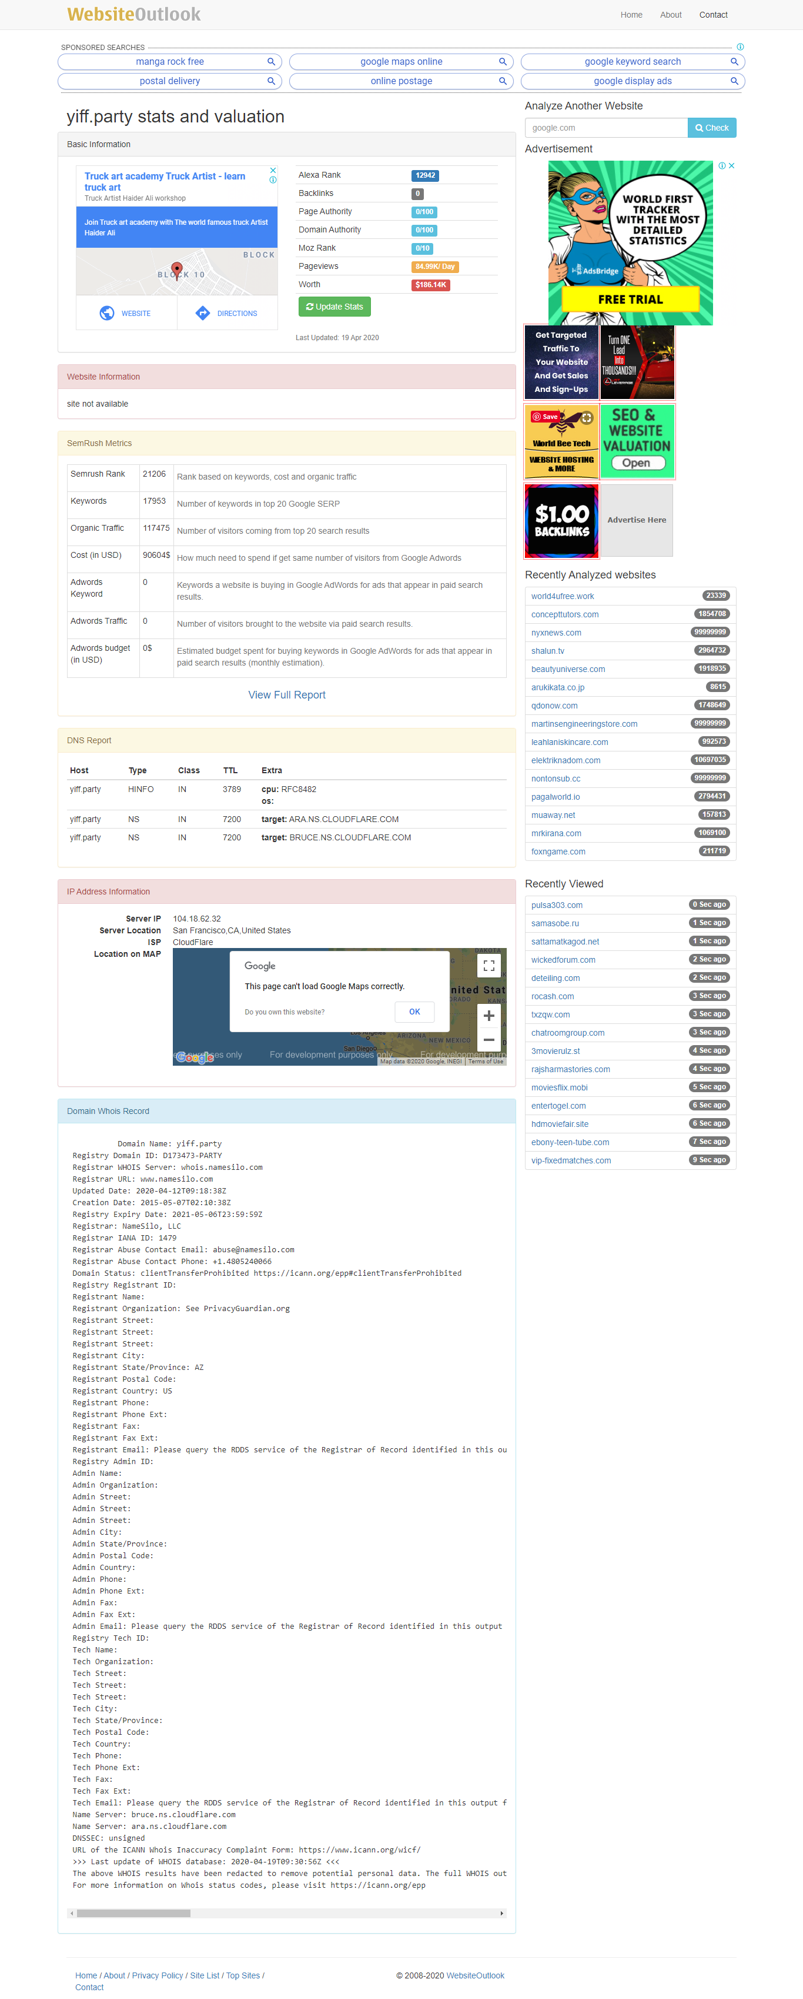The image size is (803, 1999).
Task: Click the Pageviews 84.99K/Day badge
Action: coord(435,266)
